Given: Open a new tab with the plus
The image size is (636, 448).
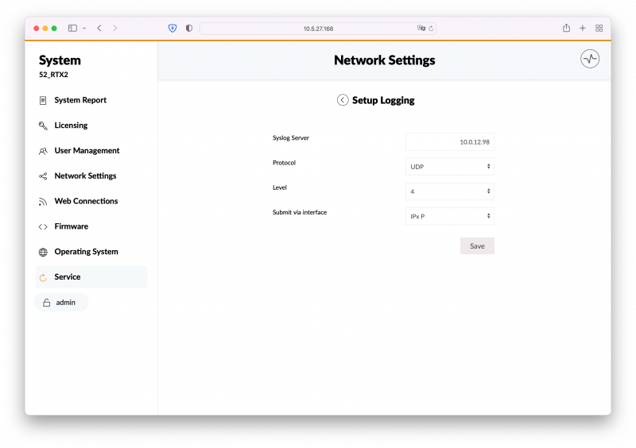Looking at the screenshot, I should pos(583,29).
